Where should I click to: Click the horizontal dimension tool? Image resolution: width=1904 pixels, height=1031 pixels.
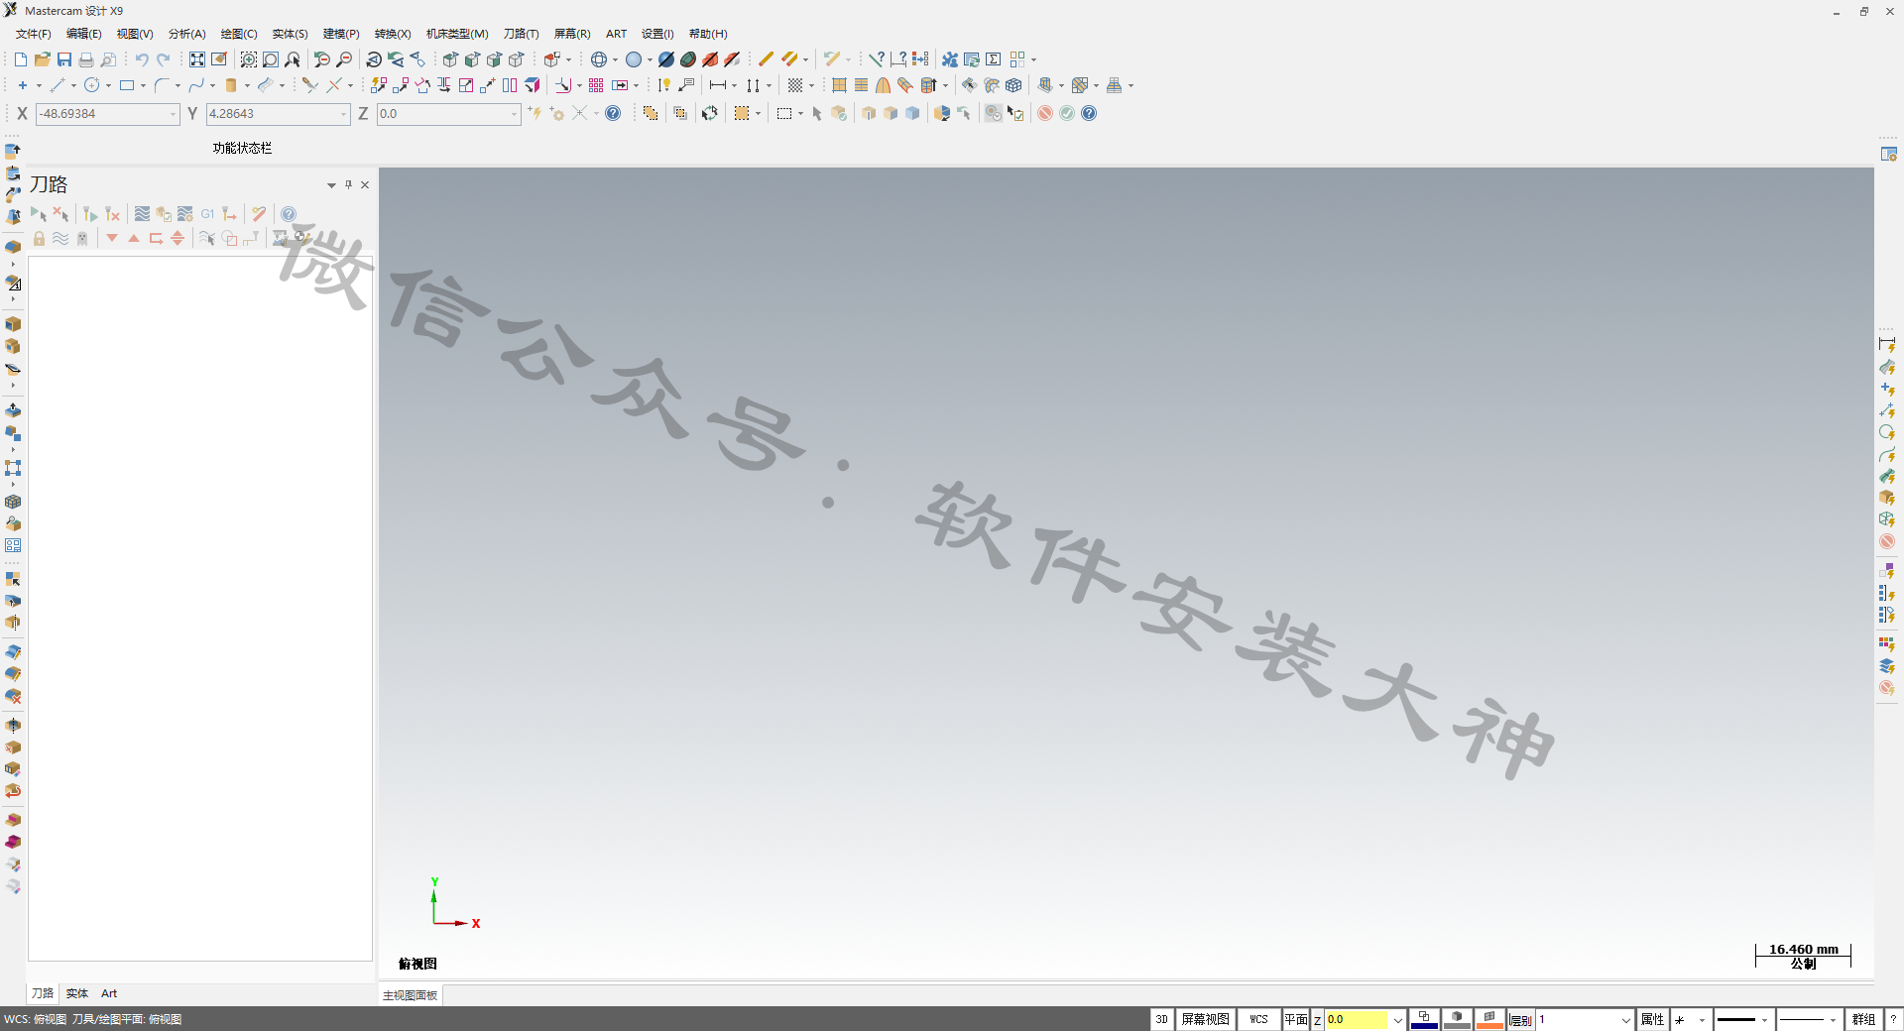[x=718, y=85]
